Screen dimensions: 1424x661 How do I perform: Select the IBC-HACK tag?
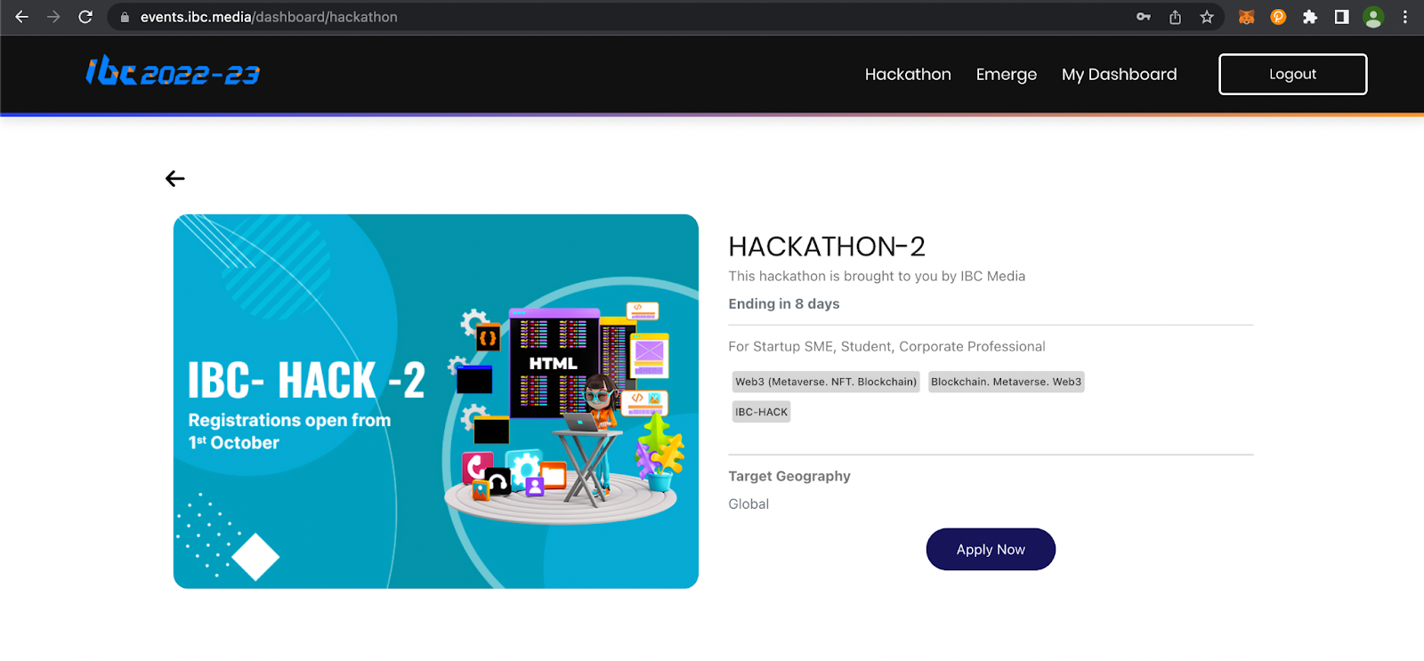761,412
